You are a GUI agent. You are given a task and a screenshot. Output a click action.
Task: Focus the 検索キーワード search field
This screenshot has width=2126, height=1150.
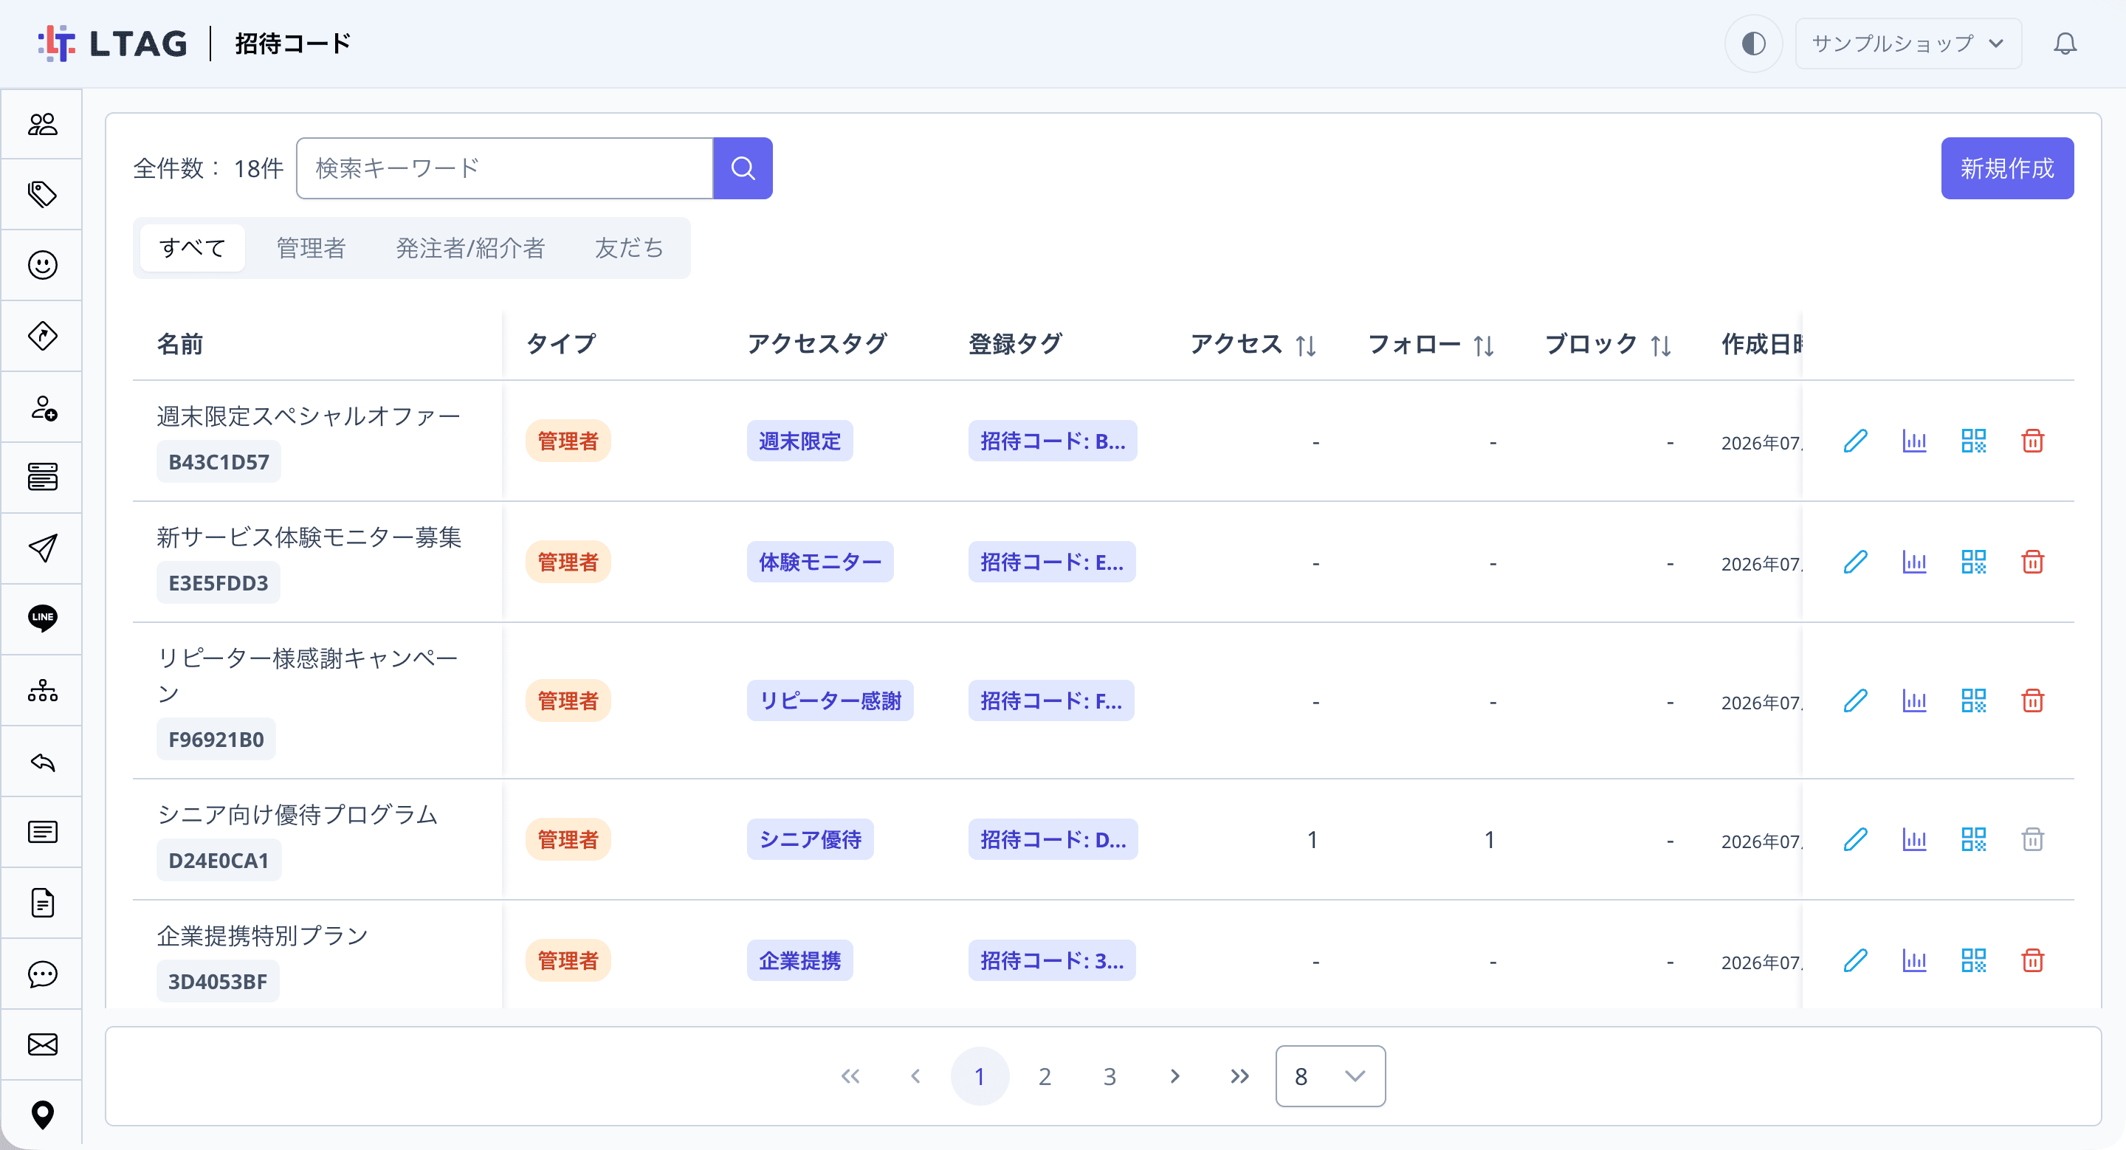click(505, 168)
